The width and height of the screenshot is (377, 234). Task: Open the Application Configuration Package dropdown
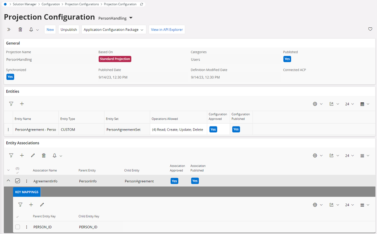[x=114, y=29]
